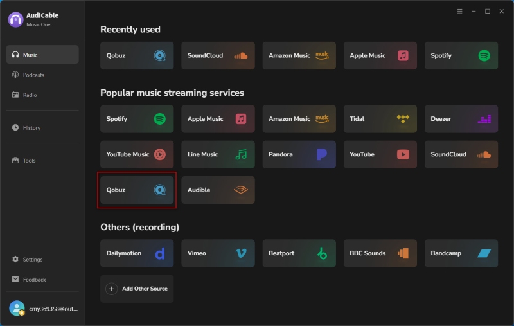This screenshot has width=514, height=326.
Task: Click the BBC Sounds text label
Action: tap(367, 253)
